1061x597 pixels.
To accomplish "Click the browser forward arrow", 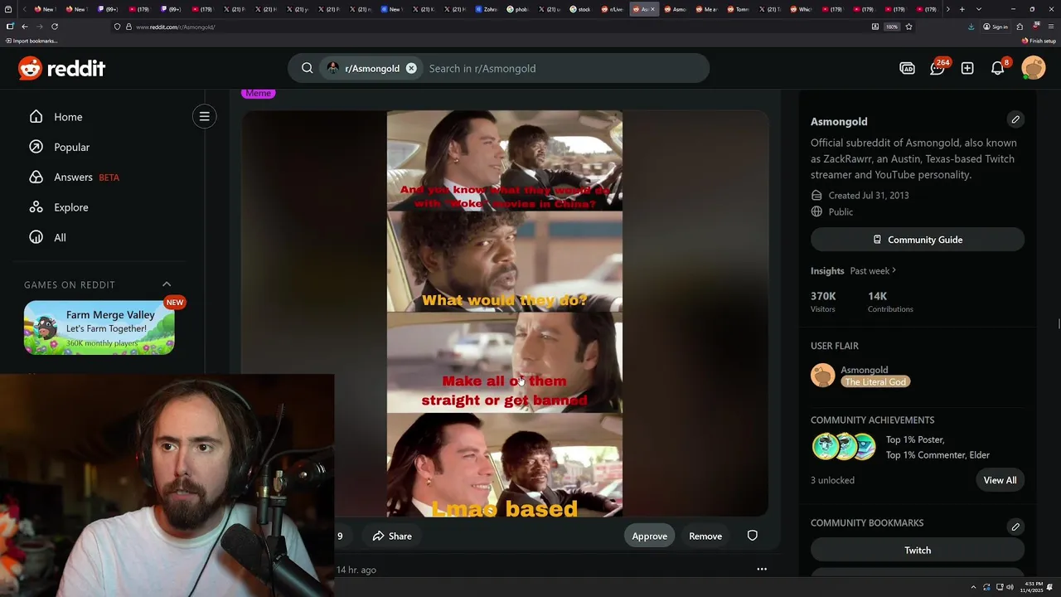I will pos(39,27).
